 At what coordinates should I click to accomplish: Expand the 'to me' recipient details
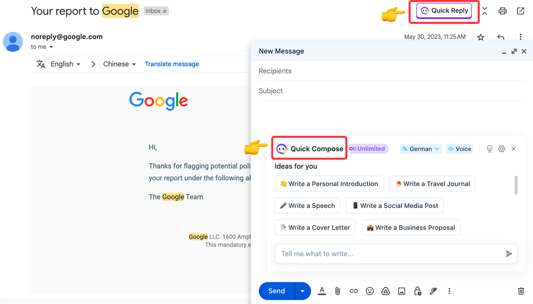point(51,47)
